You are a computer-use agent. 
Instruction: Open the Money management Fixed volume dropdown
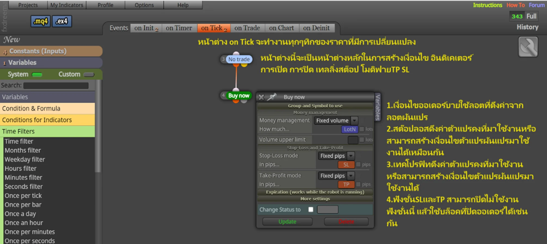coord(336,121)
